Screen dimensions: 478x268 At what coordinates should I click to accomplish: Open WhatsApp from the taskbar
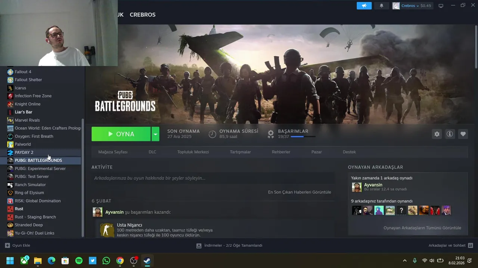[106, 261]
